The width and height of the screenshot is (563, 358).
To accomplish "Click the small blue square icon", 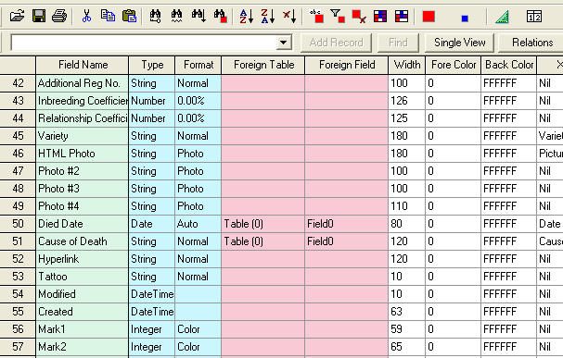I will coord(465,19).
